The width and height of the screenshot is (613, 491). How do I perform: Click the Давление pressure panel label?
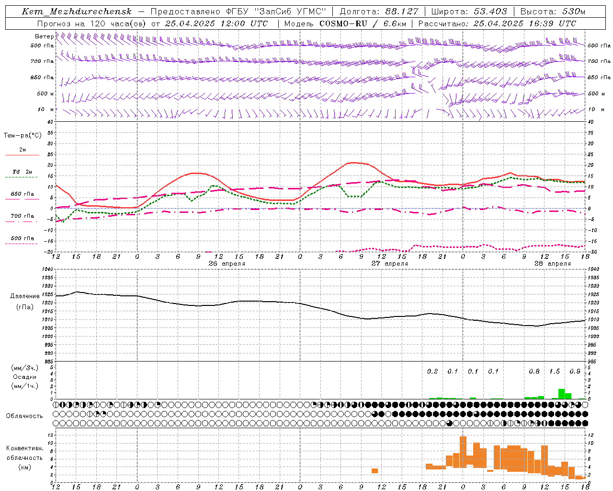point(25,296)
